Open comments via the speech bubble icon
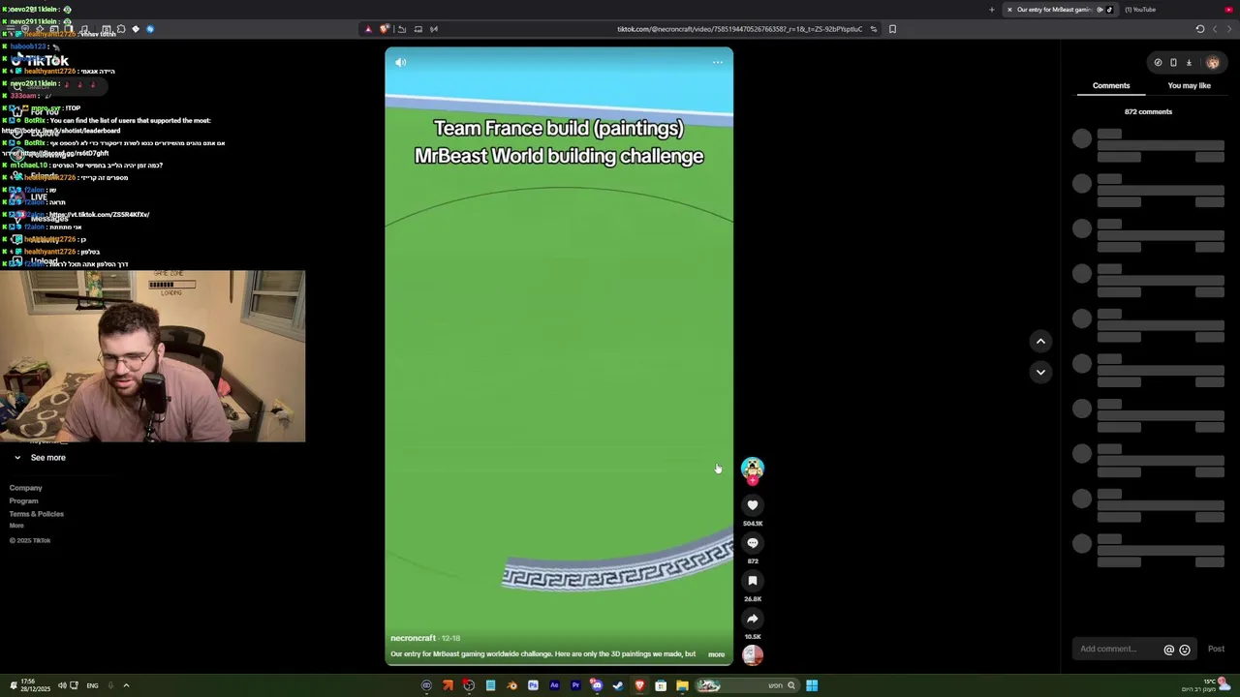The width and height of the screenshot is (1240, 697). (x=753, y=543)
